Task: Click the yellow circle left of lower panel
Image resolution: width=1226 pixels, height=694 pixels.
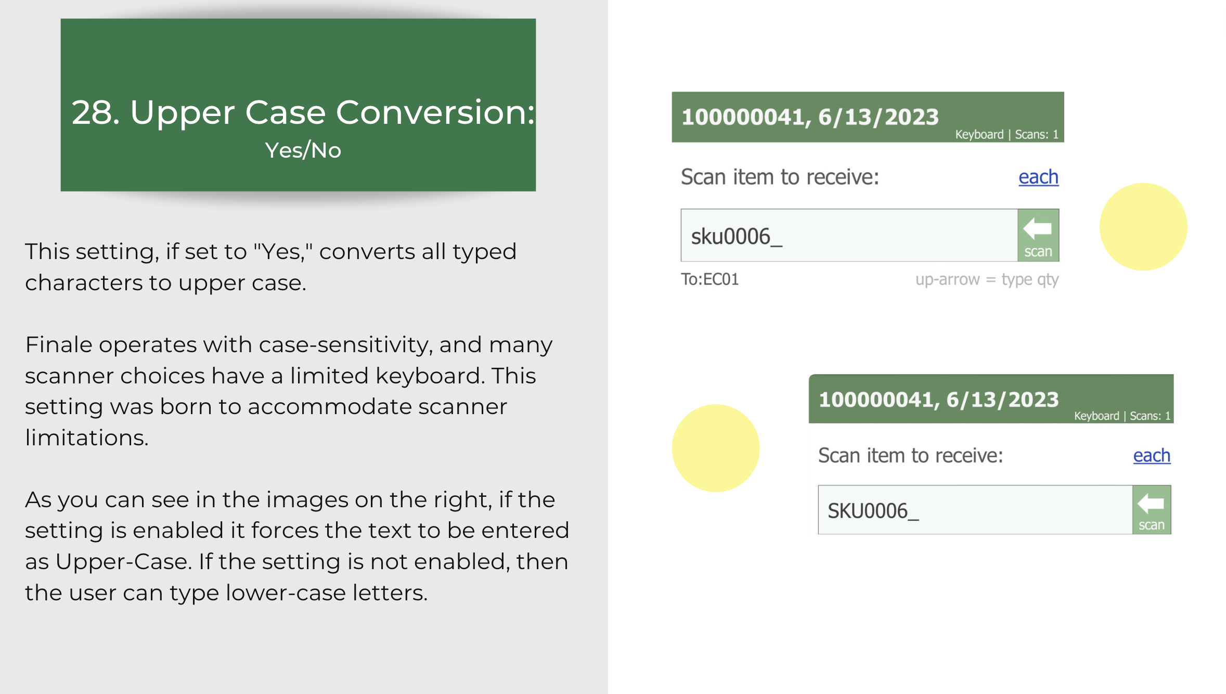Action: tap(716, 448)
